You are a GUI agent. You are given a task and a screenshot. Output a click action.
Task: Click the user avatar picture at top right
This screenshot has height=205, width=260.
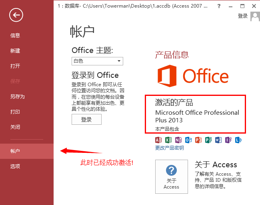tap(255, 16)
